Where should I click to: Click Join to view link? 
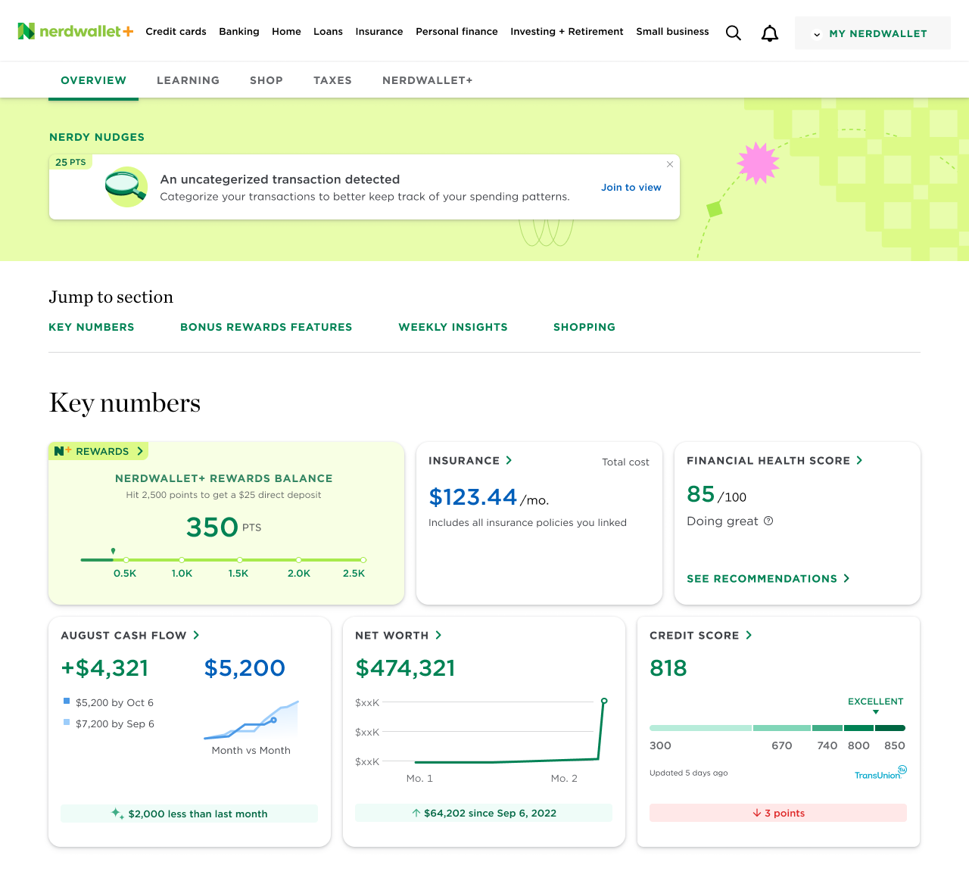point(631,188)
